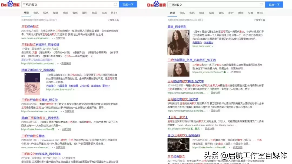
Task: Open the 视频 tab on the right page
Action: (x=211, y=12)
